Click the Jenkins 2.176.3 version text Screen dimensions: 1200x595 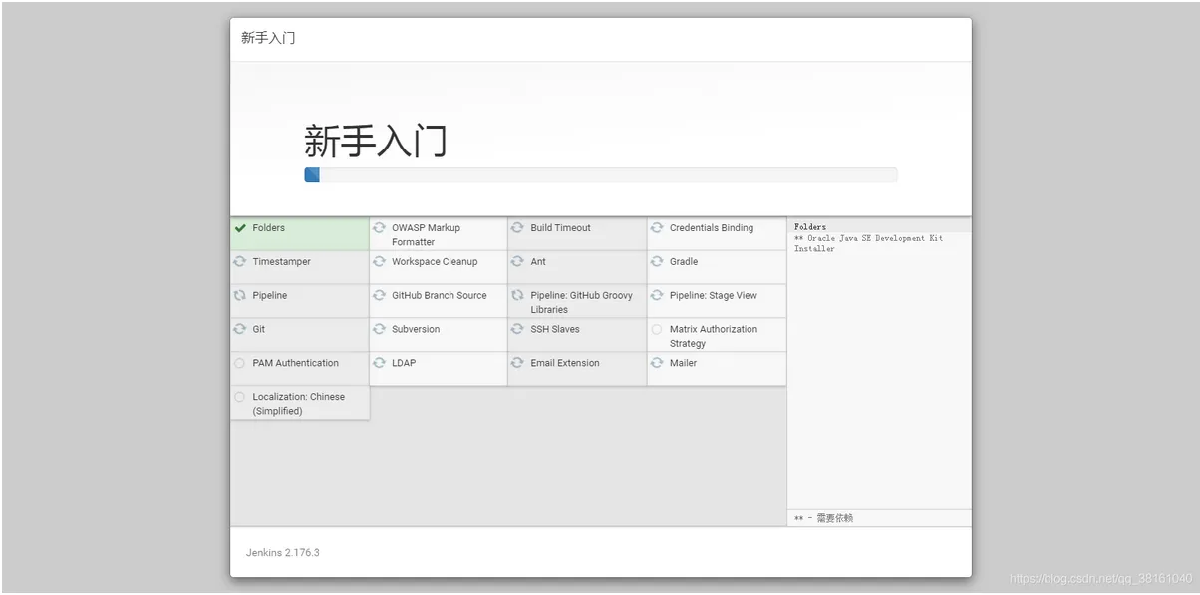point(283,552)
